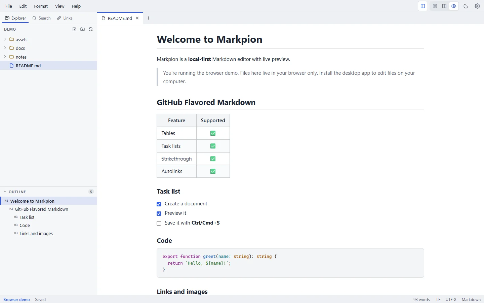The width and height of the screenshot is (484, 303).
Task: Open the View menu
Action: coord(60,6)
